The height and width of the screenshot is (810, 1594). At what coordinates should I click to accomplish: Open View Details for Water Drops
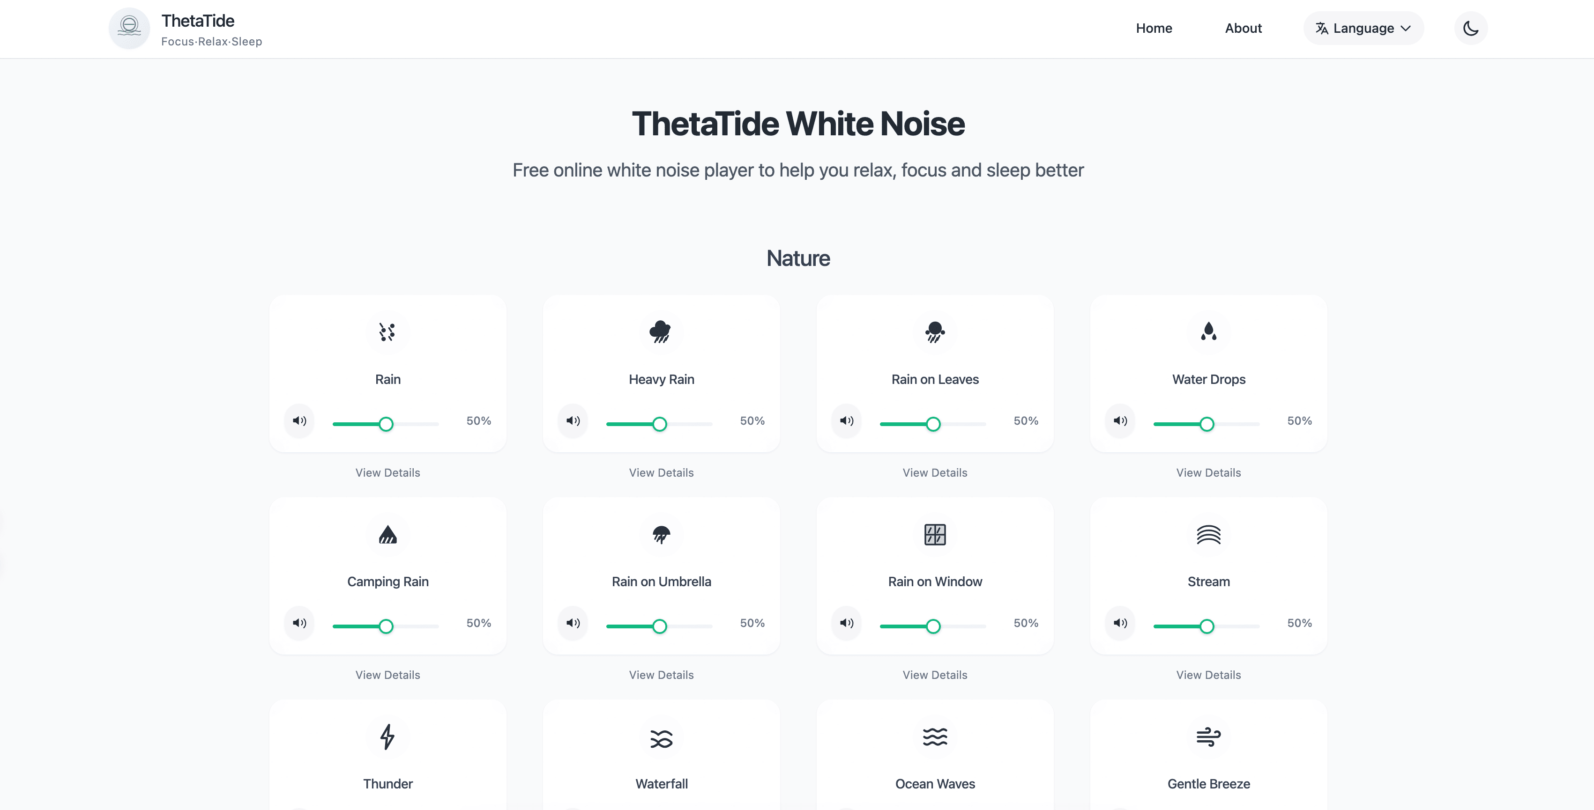pyautogui.click(x=1208, y=472)
